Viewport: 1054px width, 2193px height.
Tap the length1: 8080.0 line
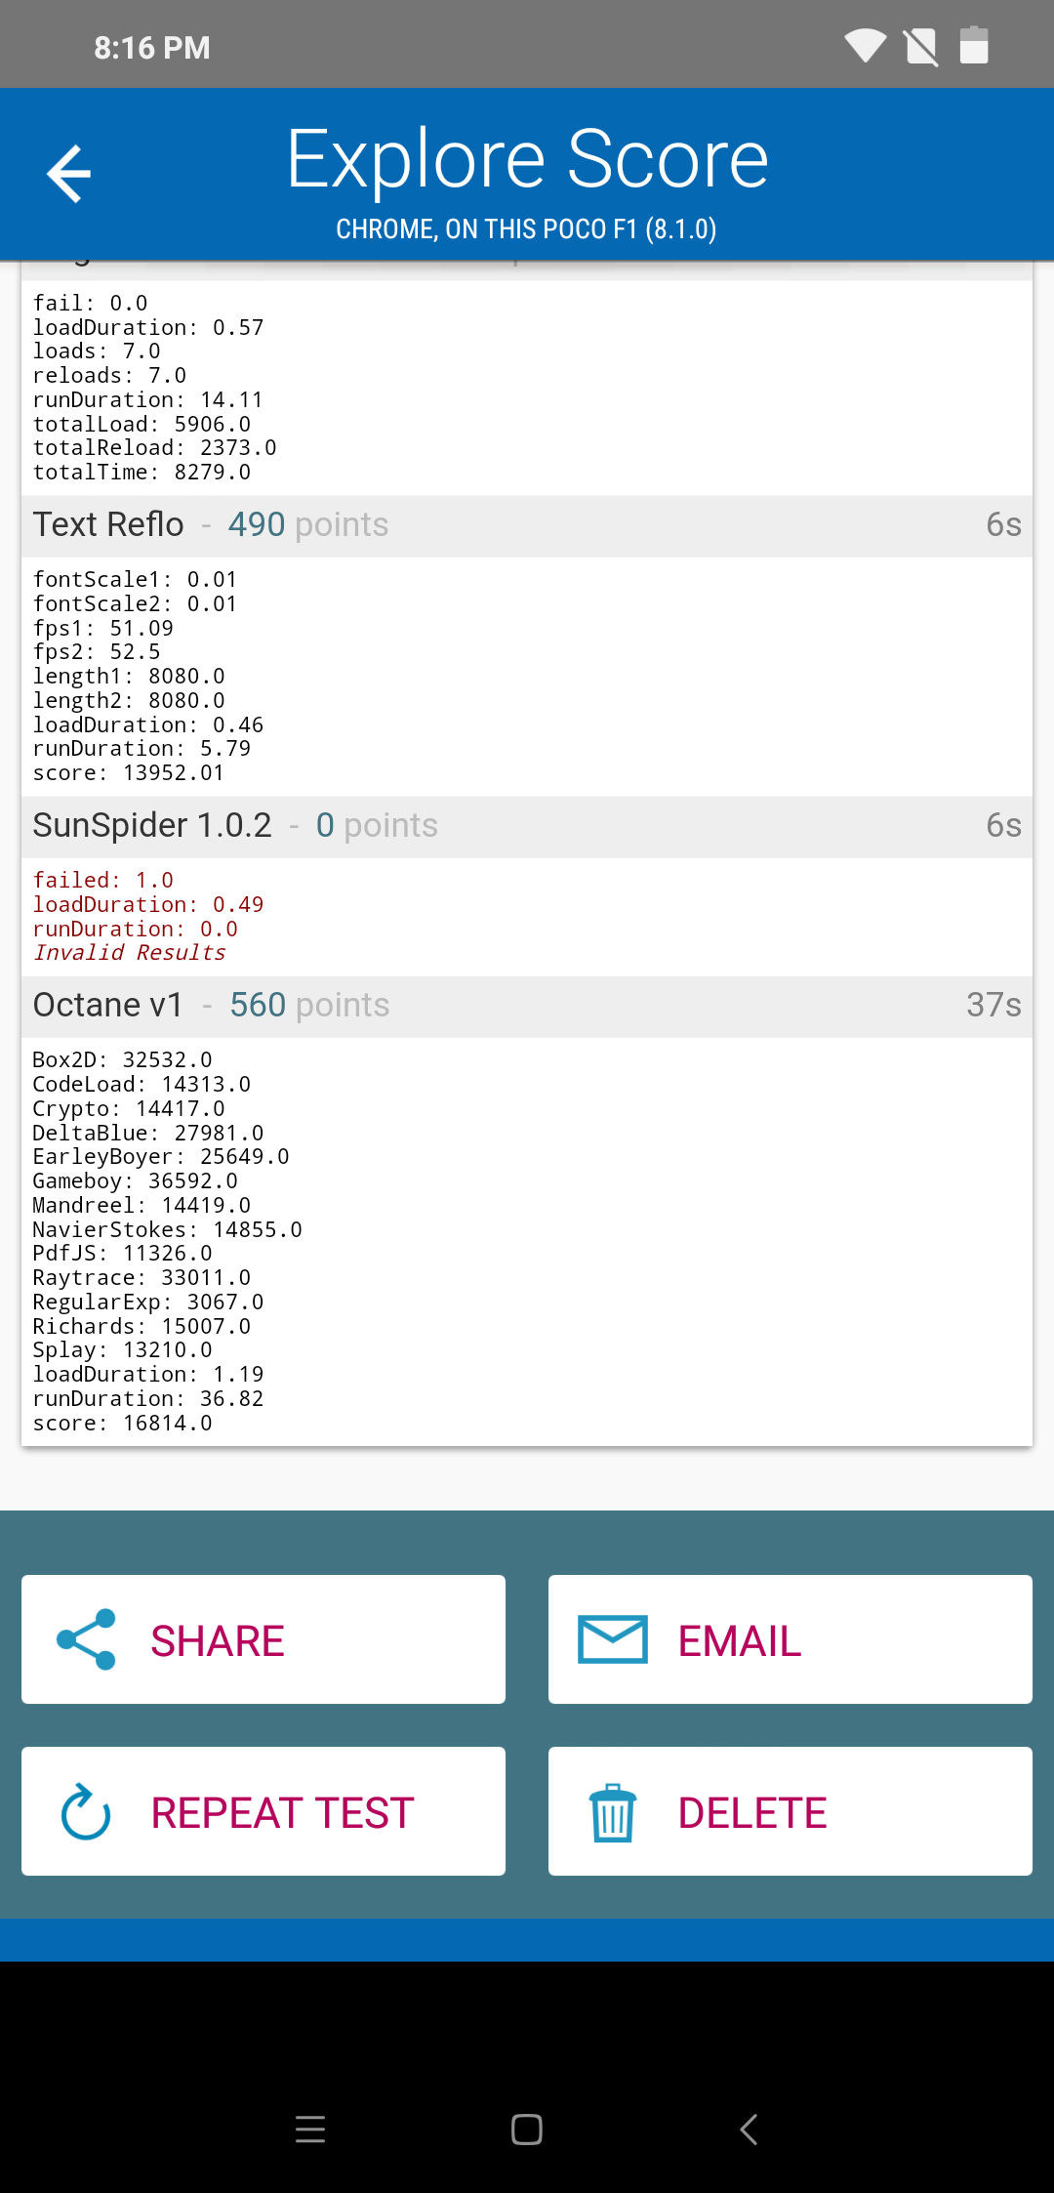click(x=129, y=677)
